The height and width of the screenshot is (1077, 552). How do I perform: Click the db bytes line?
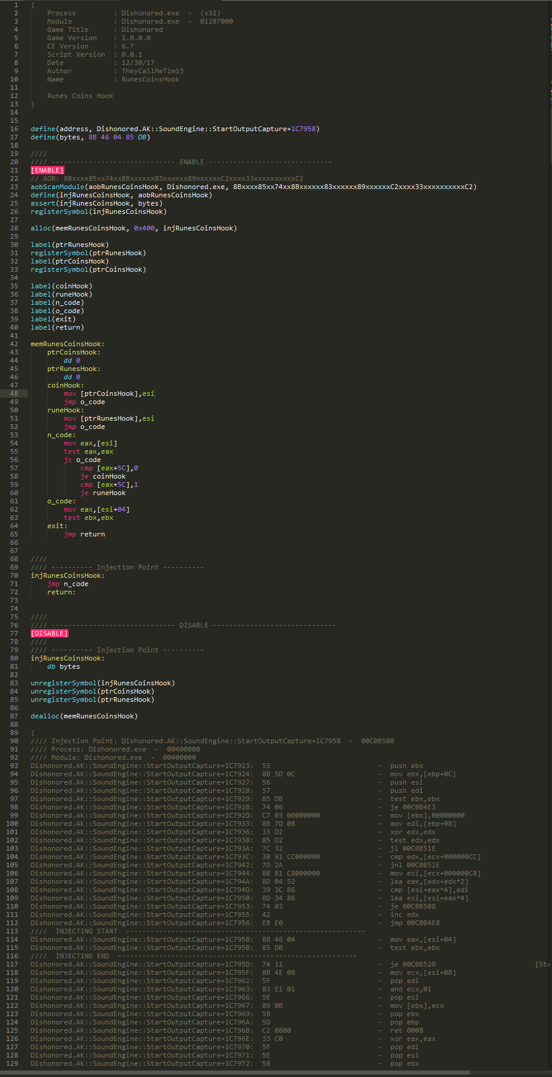tap(64, 666)
